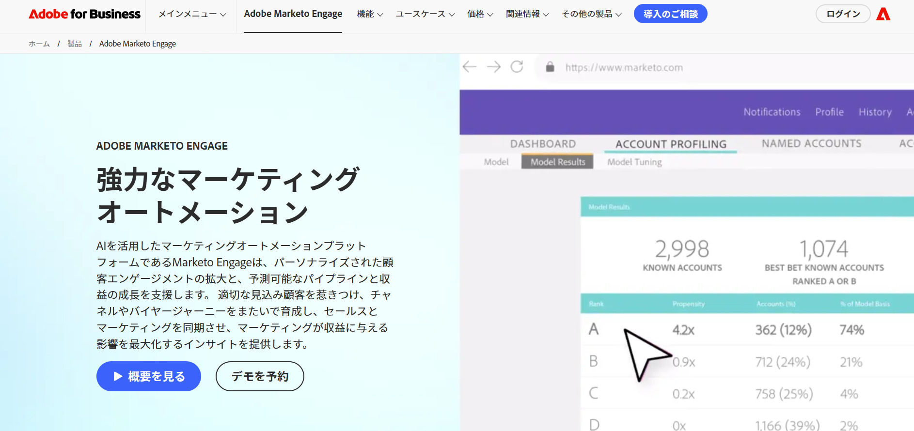
Task: Switch to the NAMED ACCOUNTS tab
Action: click(812, 143)
